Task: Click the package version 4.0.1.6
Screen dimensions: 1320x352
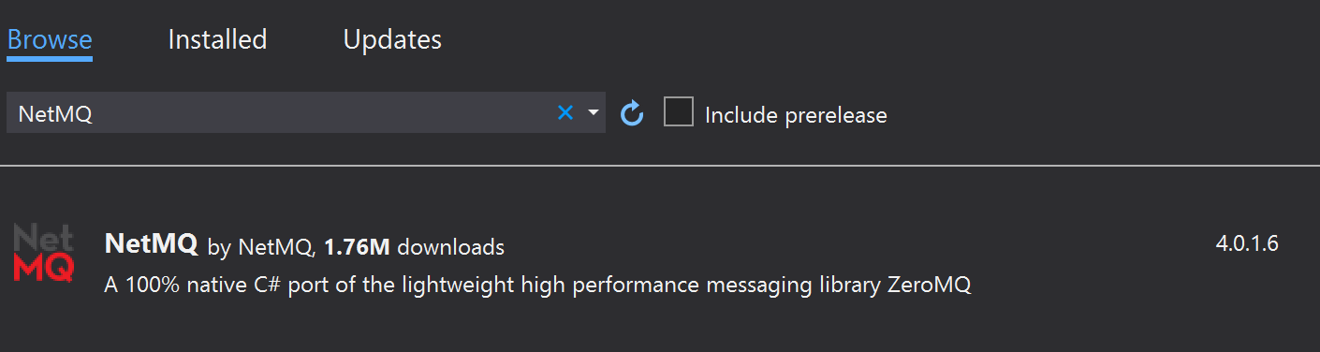Action: [x=1247, y=244]
